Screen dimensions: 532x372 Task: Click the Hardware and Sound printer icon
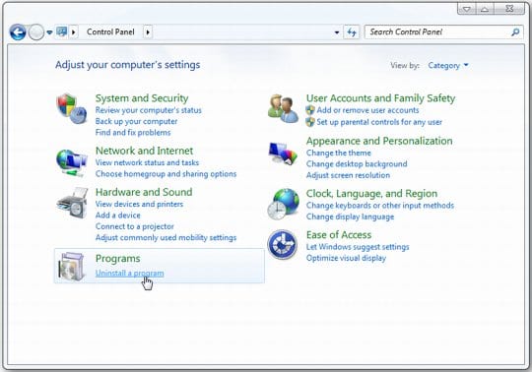coord(72,203)
